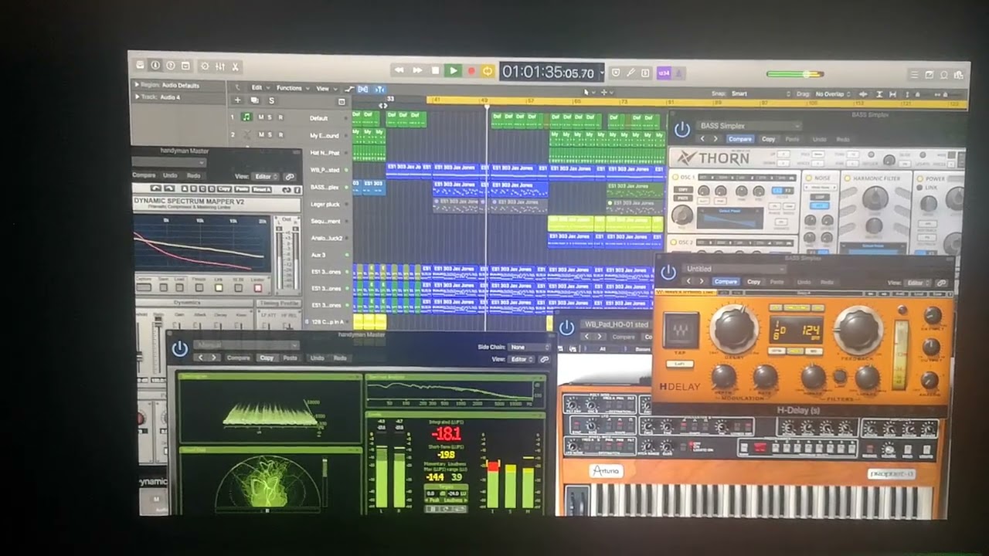This screenshot has width=989, height=556.
Task: Toggle the Catch playhead button
Action: pos(379,90)
